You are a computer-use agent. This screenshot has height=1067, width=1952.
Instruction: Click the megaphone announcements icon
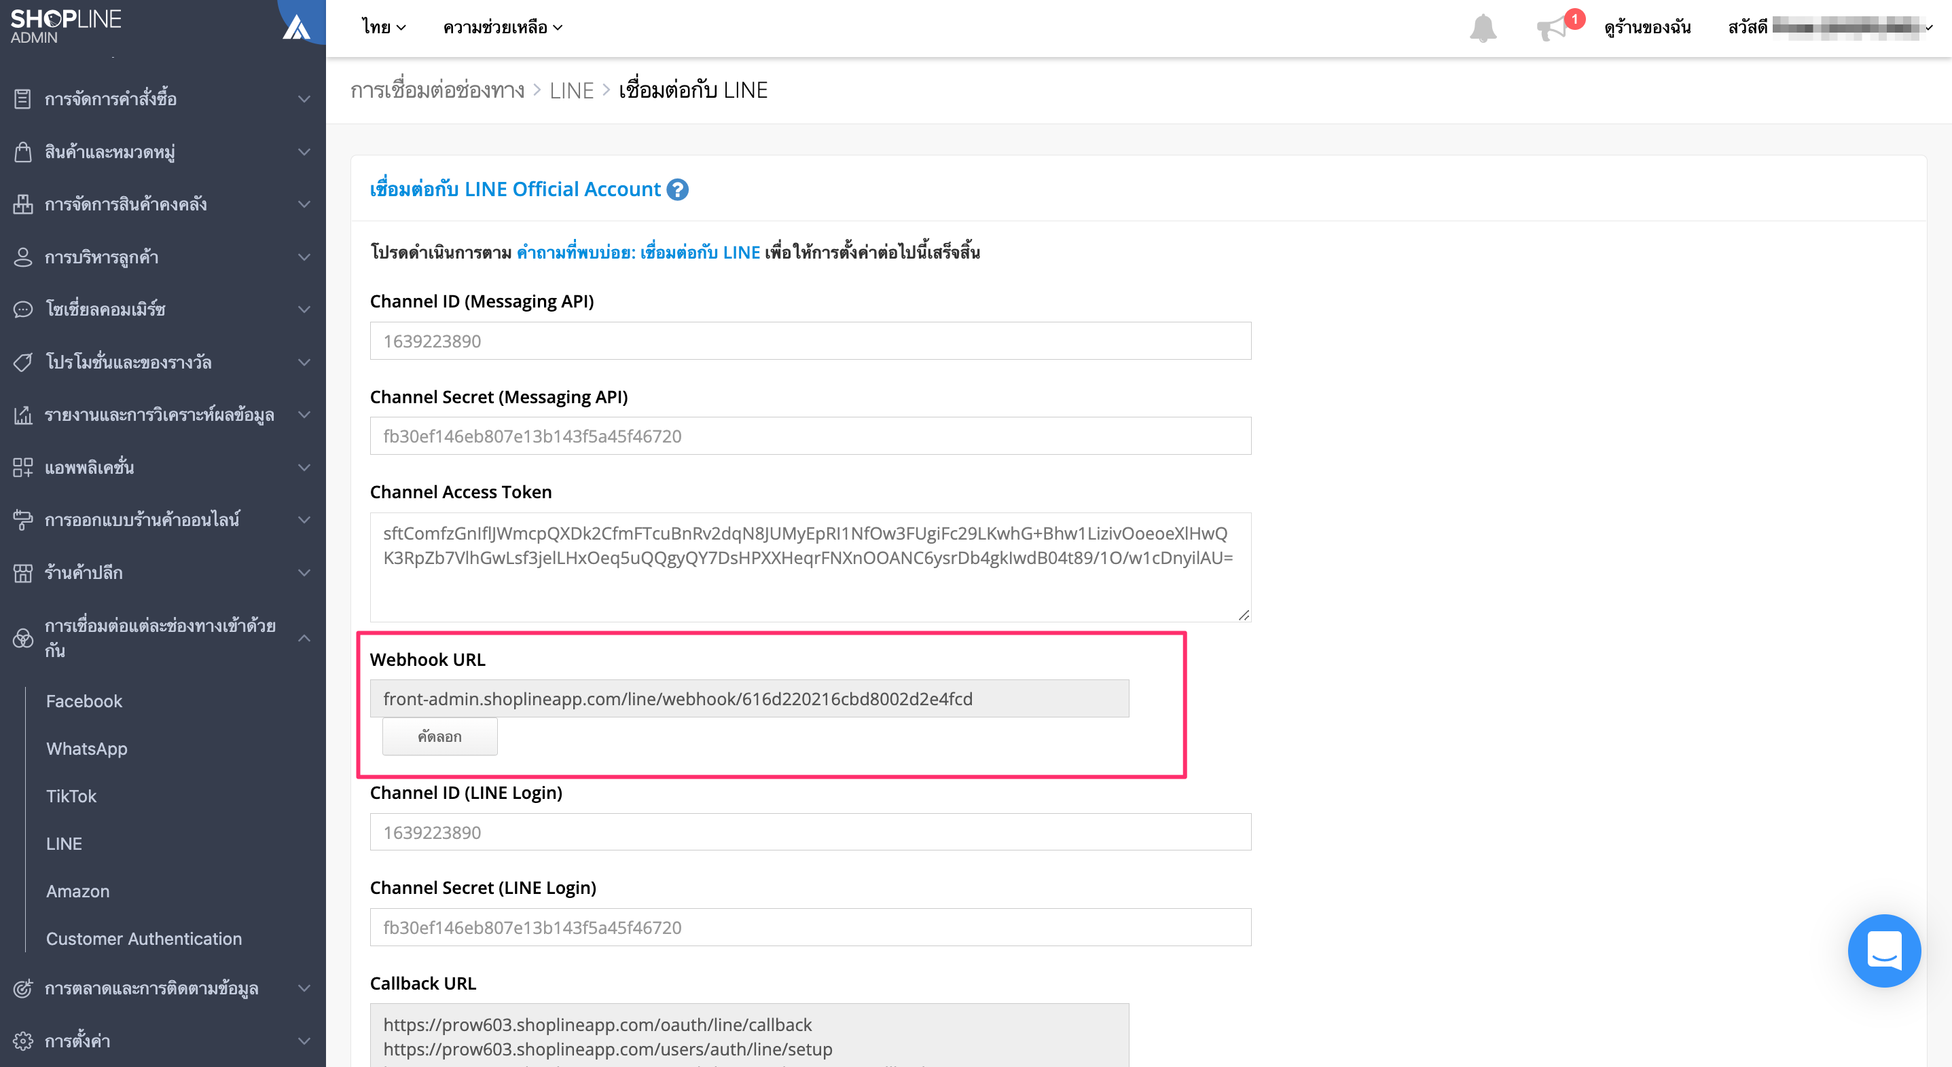click(1551, 28)
